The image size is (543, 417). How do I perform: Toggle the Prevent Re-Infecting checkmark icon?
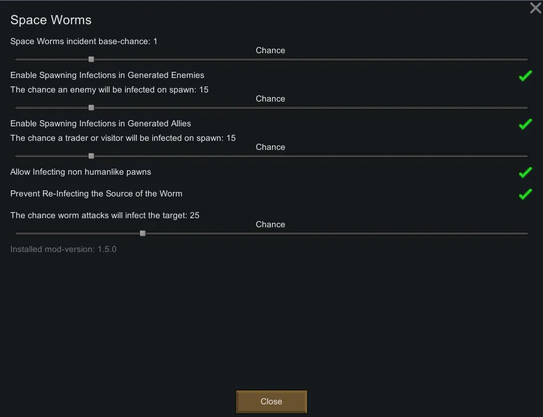click(x=525, y=195)
